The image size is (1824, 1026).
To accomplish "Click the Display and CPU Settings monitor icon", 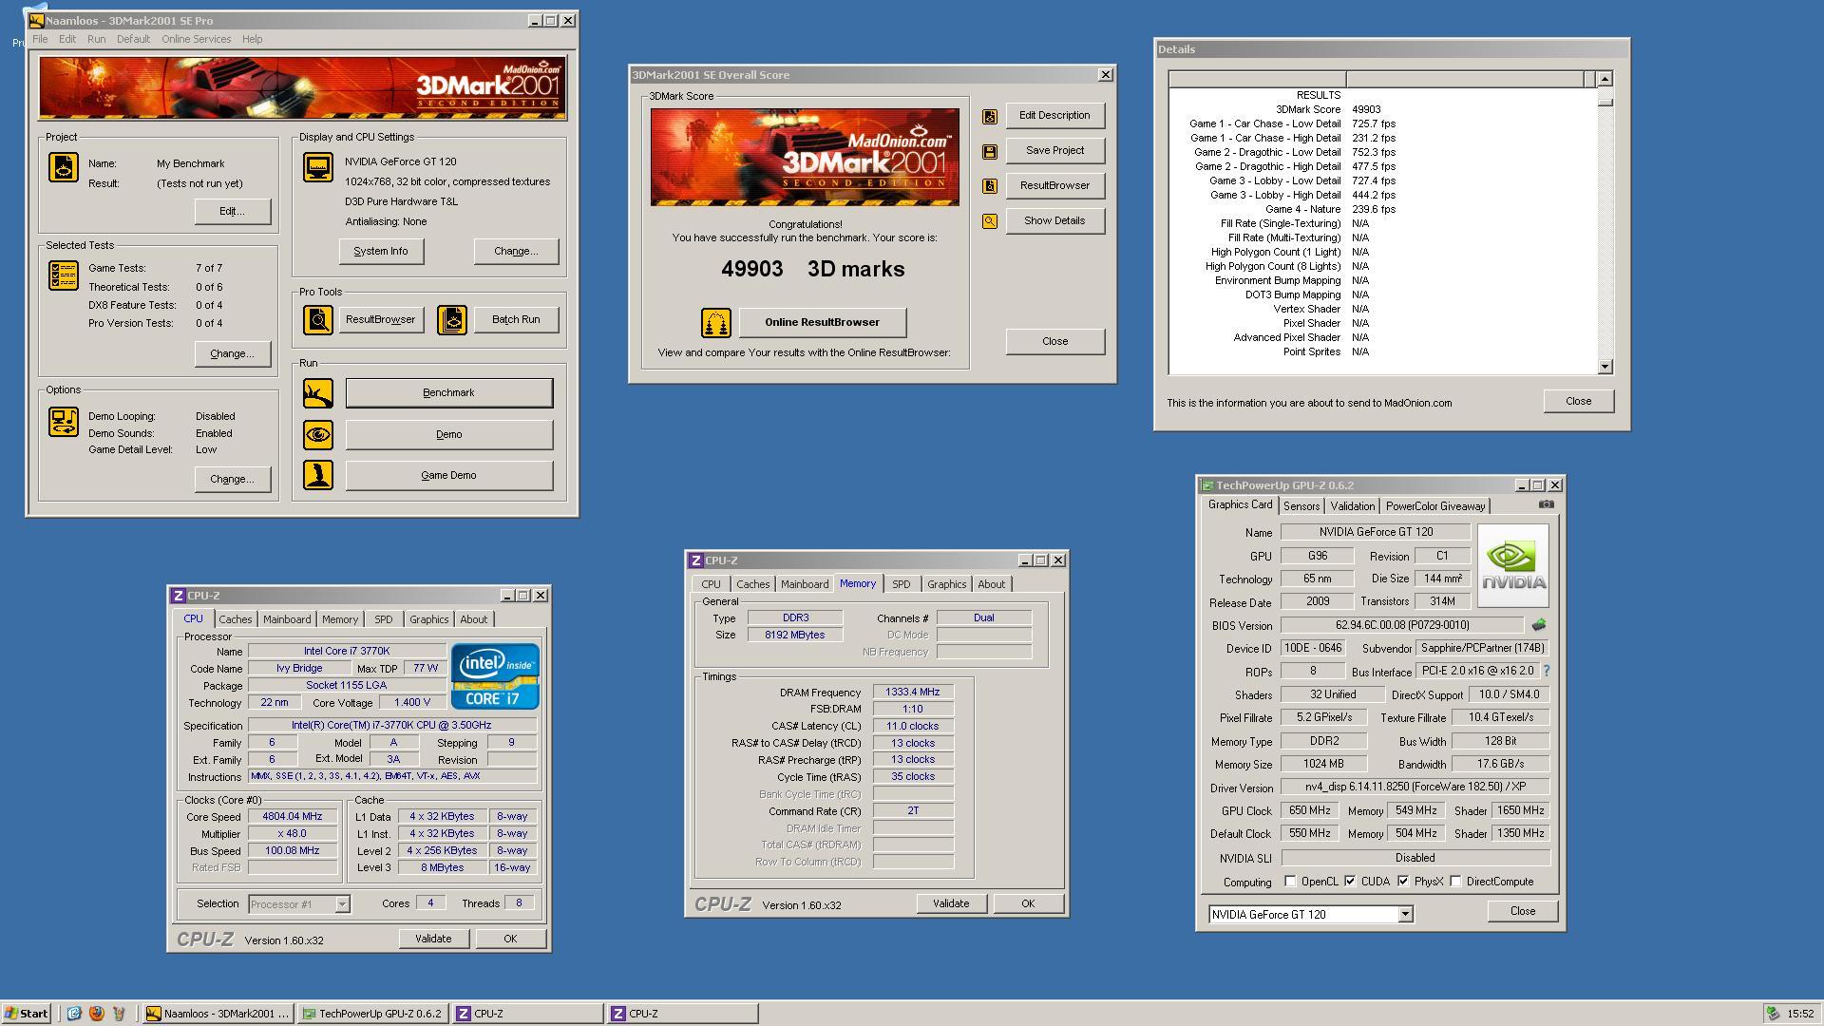I will 318,167.
